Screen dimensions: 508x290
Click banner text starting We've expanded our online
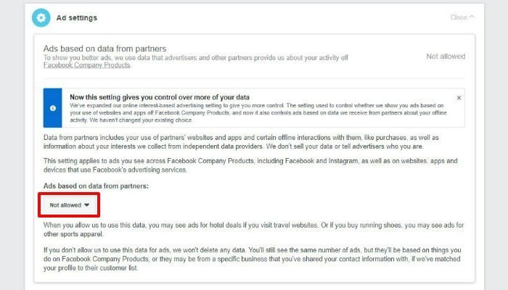coord(258,112)
